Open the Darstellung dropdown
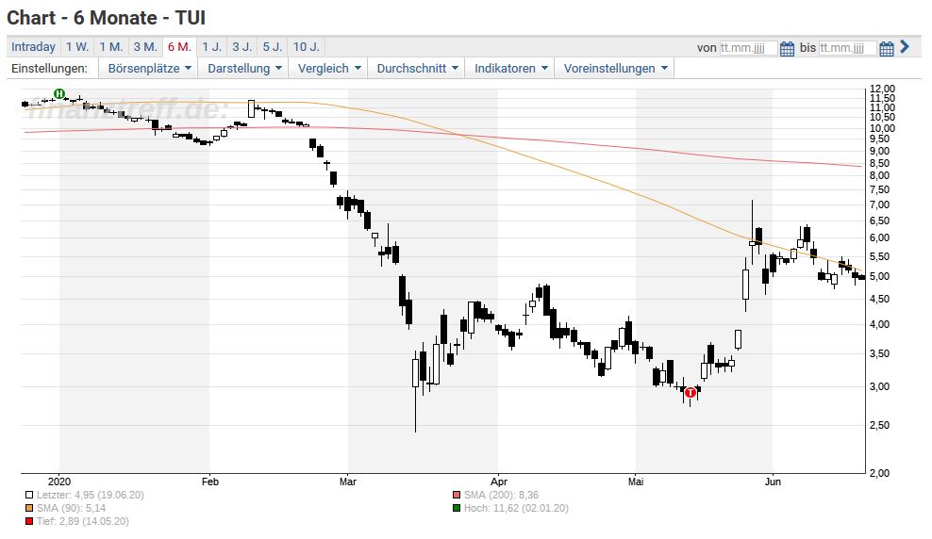This screenshot has width=932, height=539. coord(243,68)
